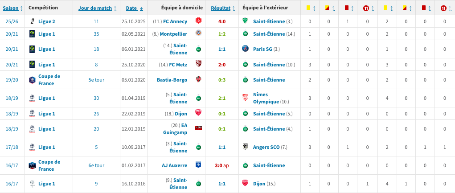Open the FC Annecy club crest
455x193 pixels.
pyautogui.click(x=198, y=21)
